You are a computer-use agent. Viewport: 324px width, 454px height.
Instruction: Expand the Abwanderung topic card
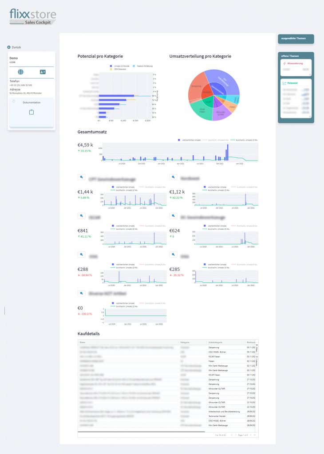pyautogui.click(x=310, y=74)
